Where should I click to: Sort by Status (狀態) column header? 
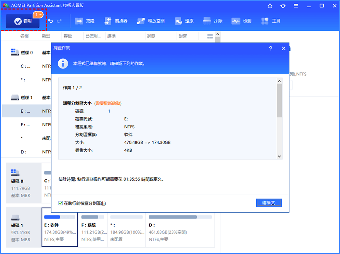(151, 36)
